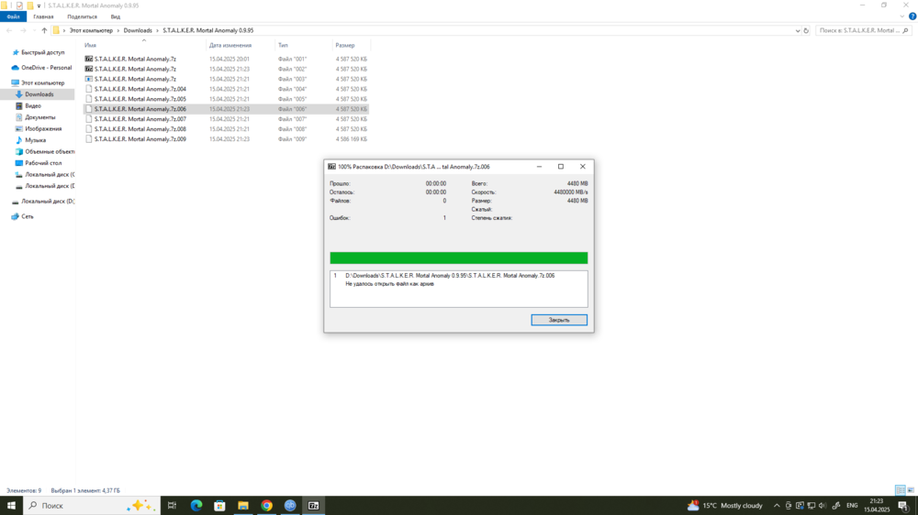The height and width of the screenshot is (515, 918).
Task: Open Microsoft Store from taskbar
Action: (219, 505)
